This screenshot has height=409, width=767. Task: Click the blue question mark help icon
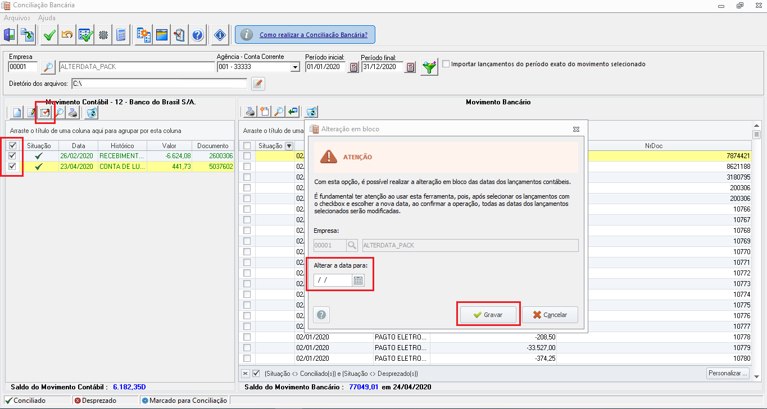tap(197, 35)
